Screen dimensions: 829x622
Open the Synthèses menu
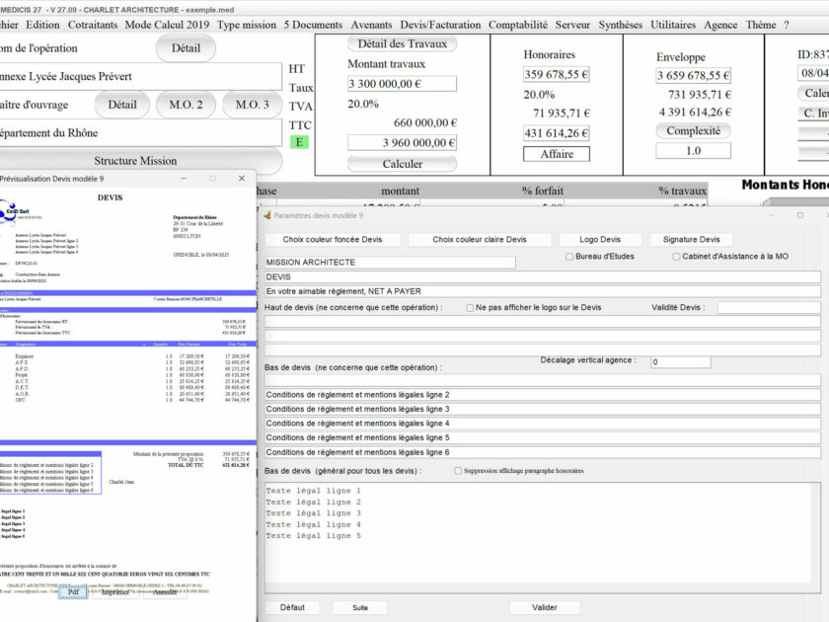(x=620, y=25)
